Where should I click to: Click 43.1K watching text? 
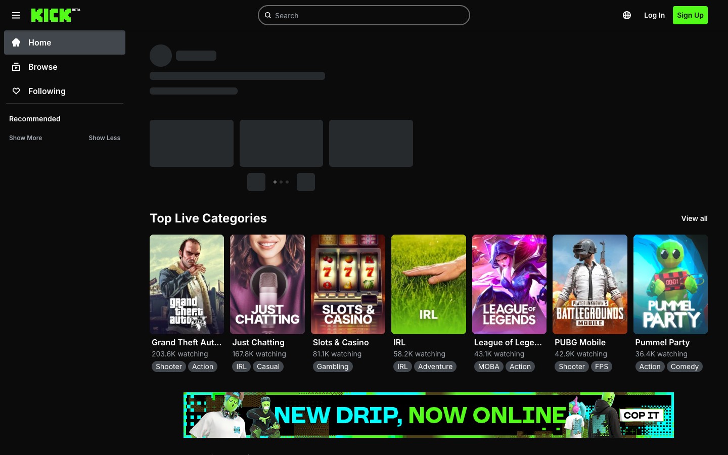[x=499, y=354]
